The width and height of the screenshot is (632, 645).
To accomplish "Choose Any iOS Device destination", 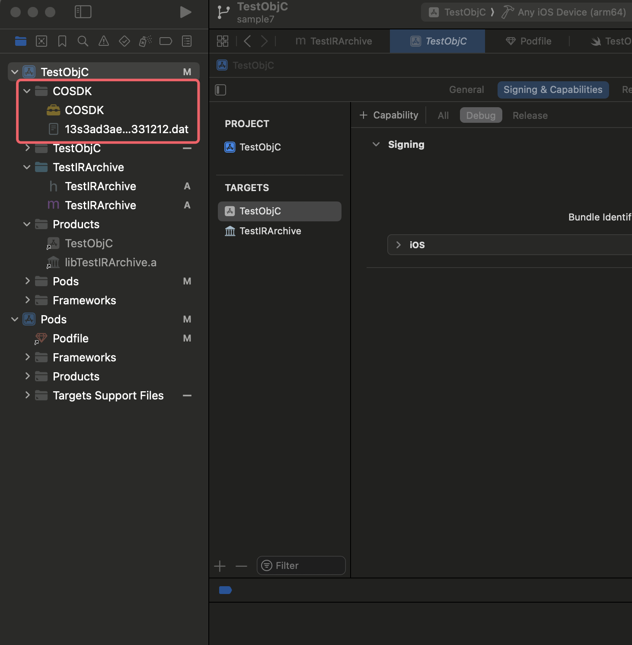I will pos(564,12).
